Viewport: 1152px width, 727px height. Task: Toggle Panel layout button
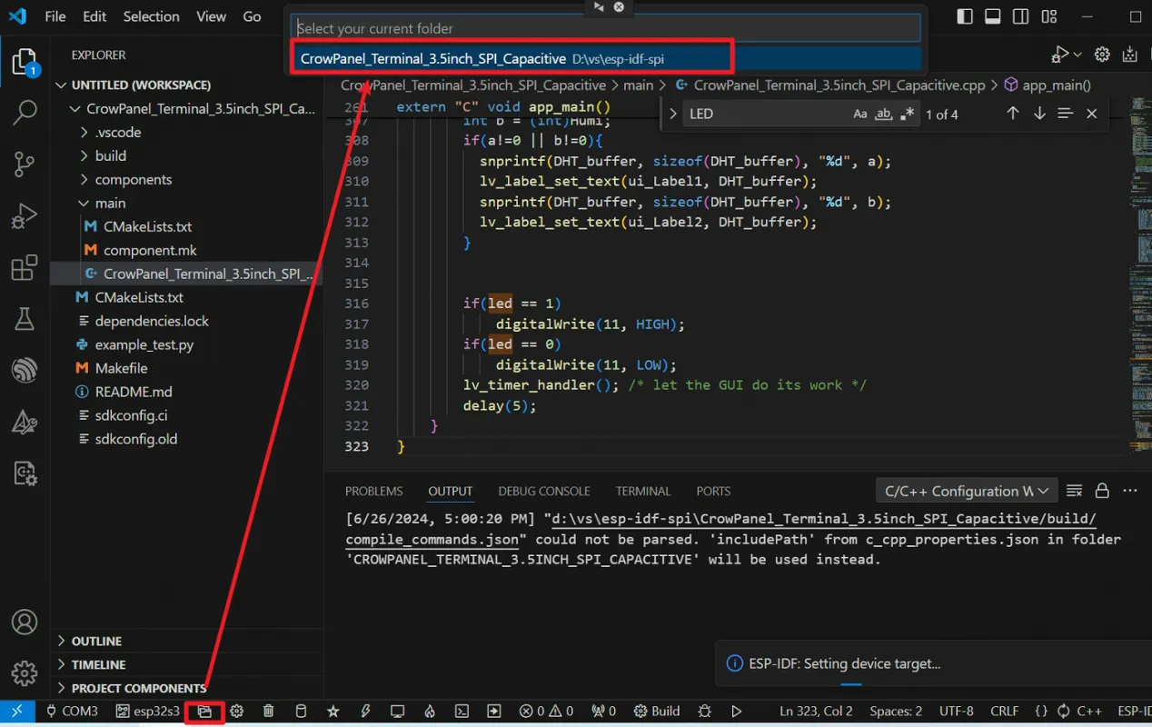[x=993, y=16]
